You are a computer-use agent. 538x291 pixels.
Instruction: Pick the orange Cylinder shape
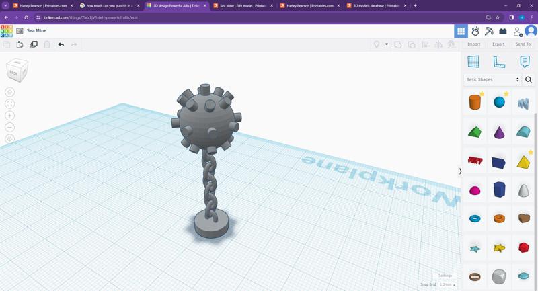(x=475, y=102)
